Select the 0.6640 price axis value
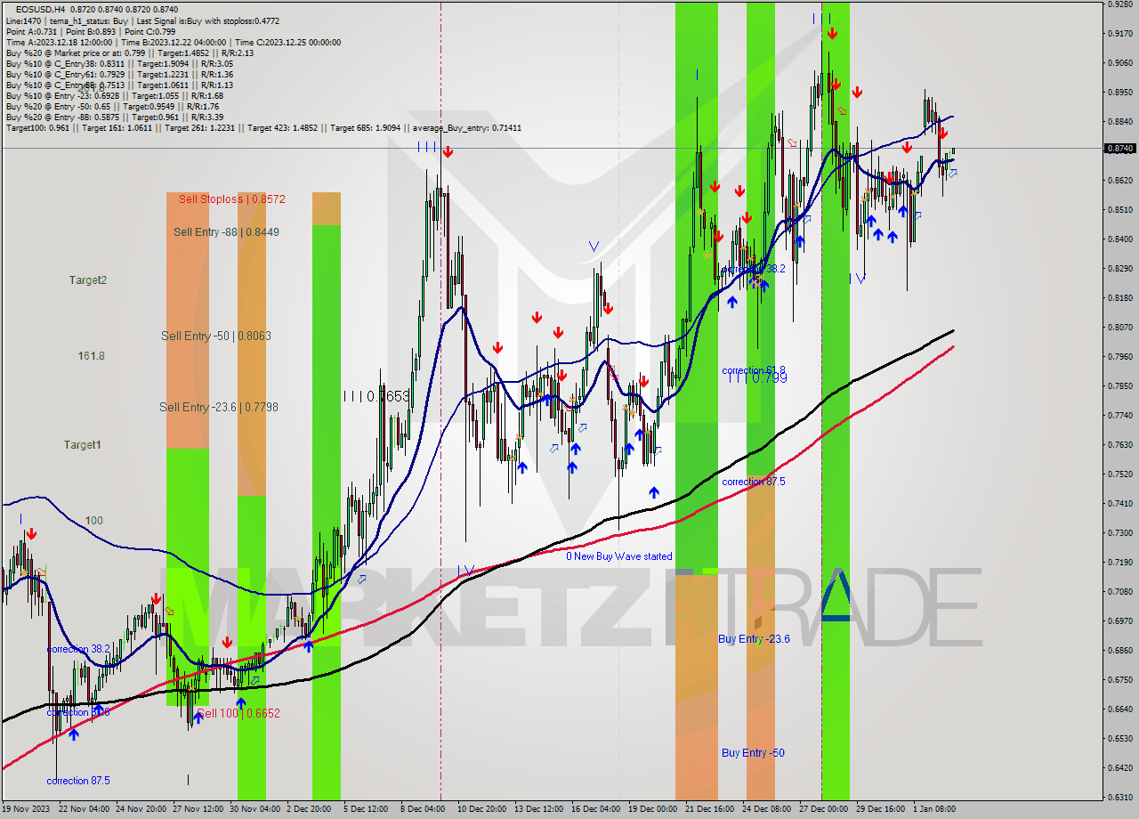The image size is (1139, 819). click(1120, 709)
